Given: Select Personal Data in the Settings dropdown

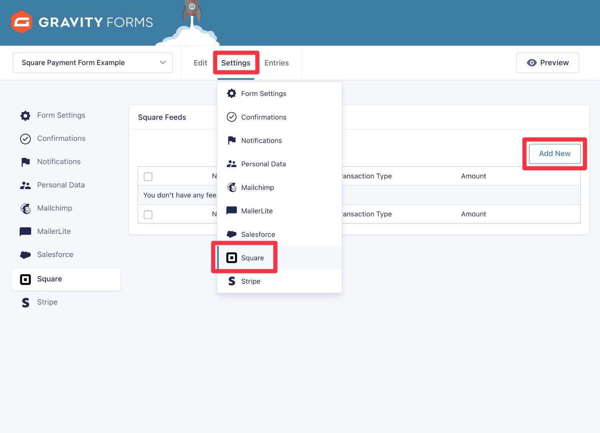Looking at the screenshot, I should (279, 164).
